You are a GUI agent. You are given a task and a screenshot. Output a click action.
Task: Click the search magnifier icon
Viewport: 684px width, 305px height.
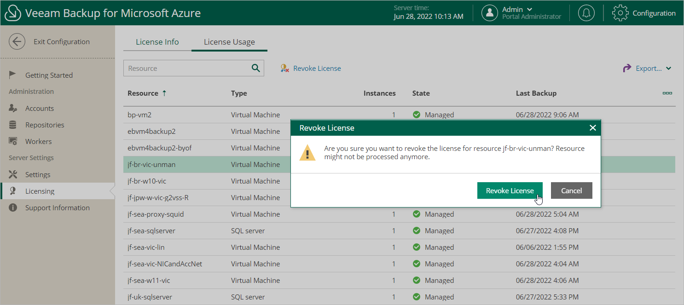click(x=256, y=68)
